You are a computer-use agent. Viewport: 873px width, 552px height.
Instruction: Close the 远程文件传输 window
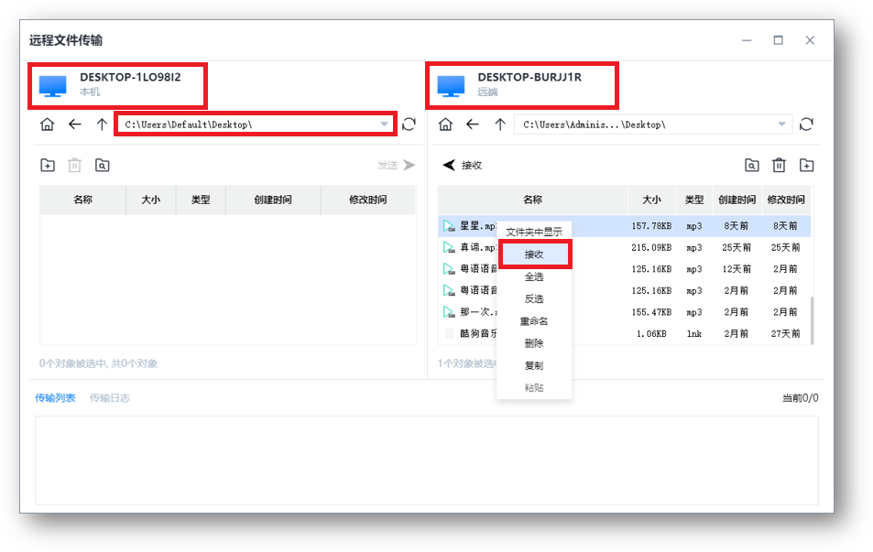click(810, 40)
